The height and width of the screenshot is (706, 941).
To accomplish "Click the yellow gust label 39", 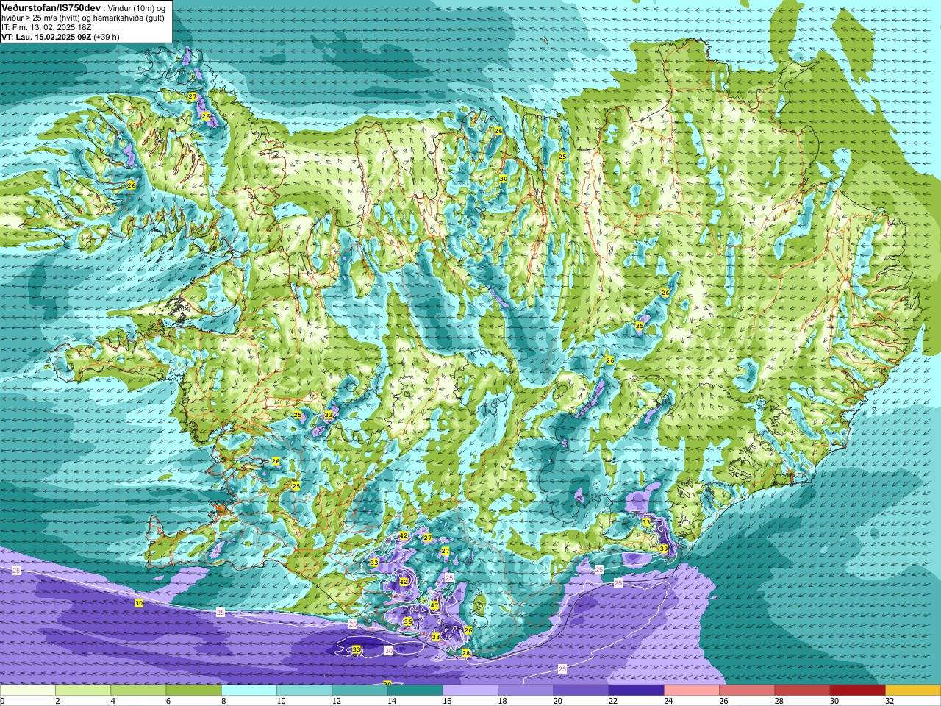I will (664, 549).
